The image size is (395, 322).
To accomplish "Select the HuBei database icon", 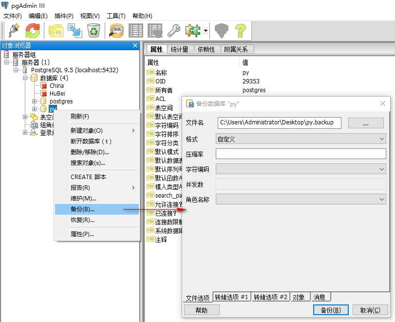I will coord(44,94).
